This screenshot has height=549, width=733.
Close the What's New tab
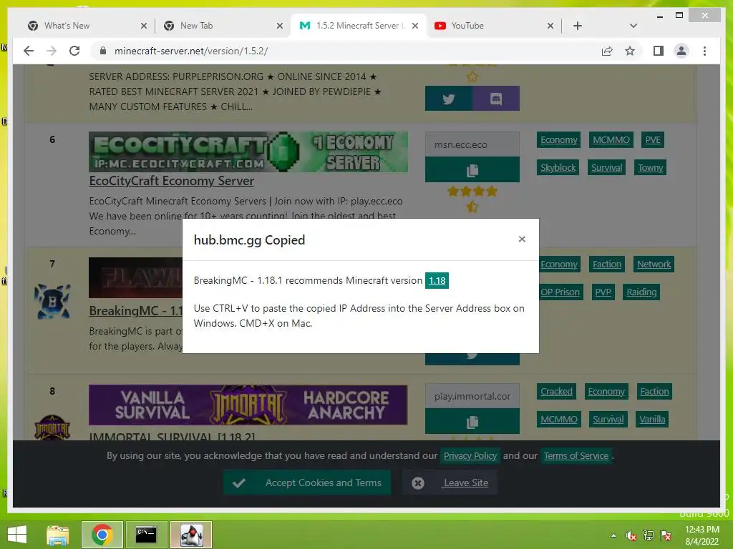click(x=143, y=26)
